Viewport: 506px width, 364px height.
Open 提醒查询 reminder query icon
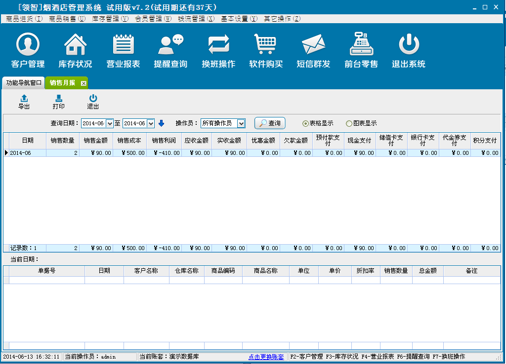click(170, 45)
